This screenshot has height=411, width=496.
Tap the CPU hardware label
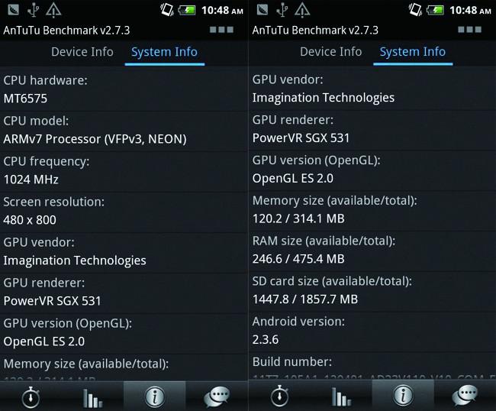tap(45, 80)
